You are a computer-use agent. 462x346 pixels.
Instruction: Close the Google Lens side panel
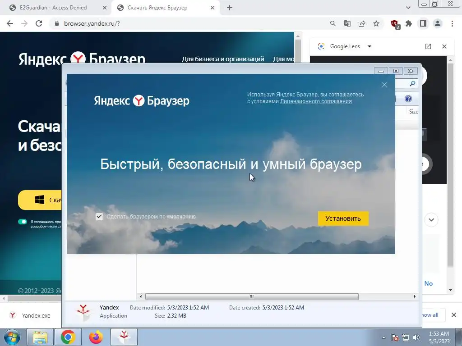pyautogui.click(x=444, y=46)
